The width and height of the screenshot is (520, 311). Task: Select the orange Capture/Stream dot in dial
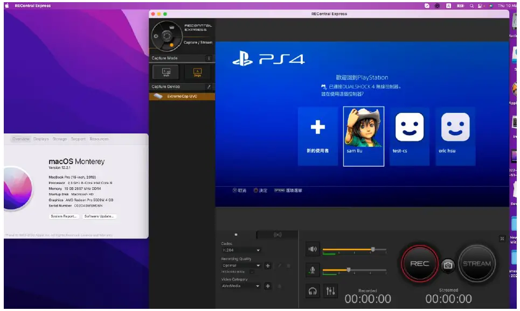pos(171,45)
